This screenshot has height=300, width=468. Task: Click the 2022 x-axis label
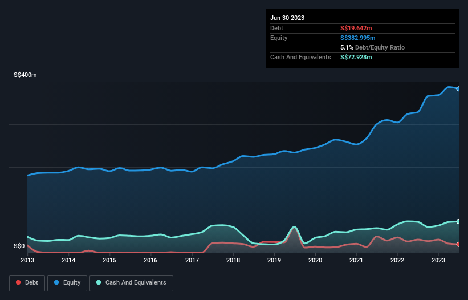click(397, 260)
